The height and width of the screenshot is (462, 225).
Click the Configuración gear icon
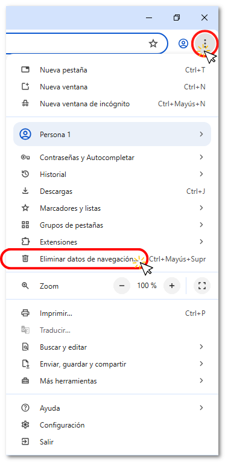click(x=25, y=425)
